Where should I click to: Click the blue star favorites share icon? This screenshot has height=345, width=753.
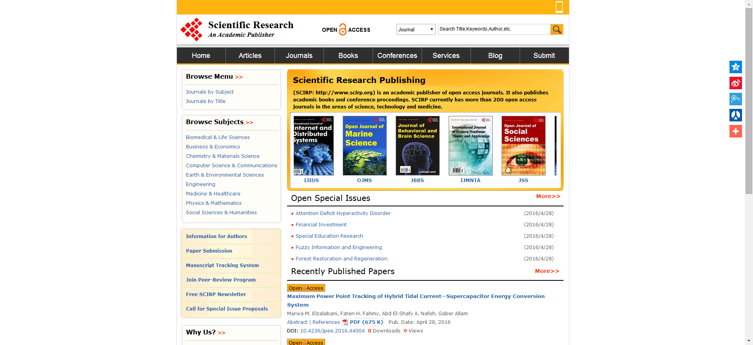click(x=735, y=67)
